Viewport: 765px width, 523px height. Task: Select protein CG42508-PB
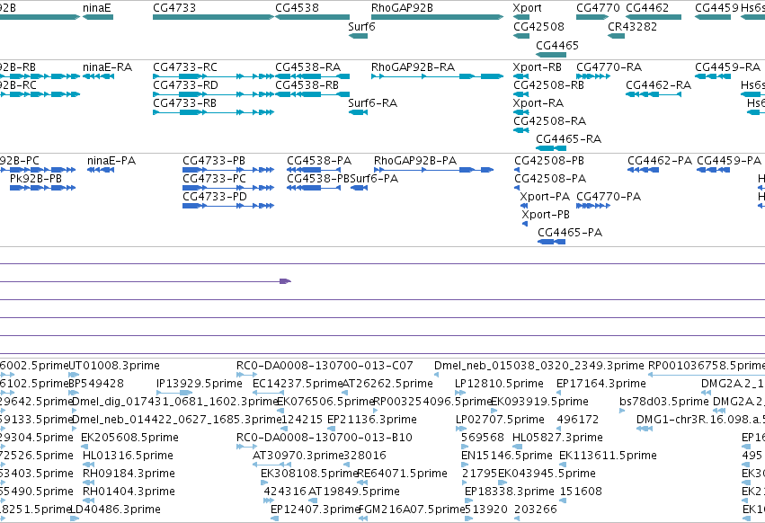click(x=517, y=170)
